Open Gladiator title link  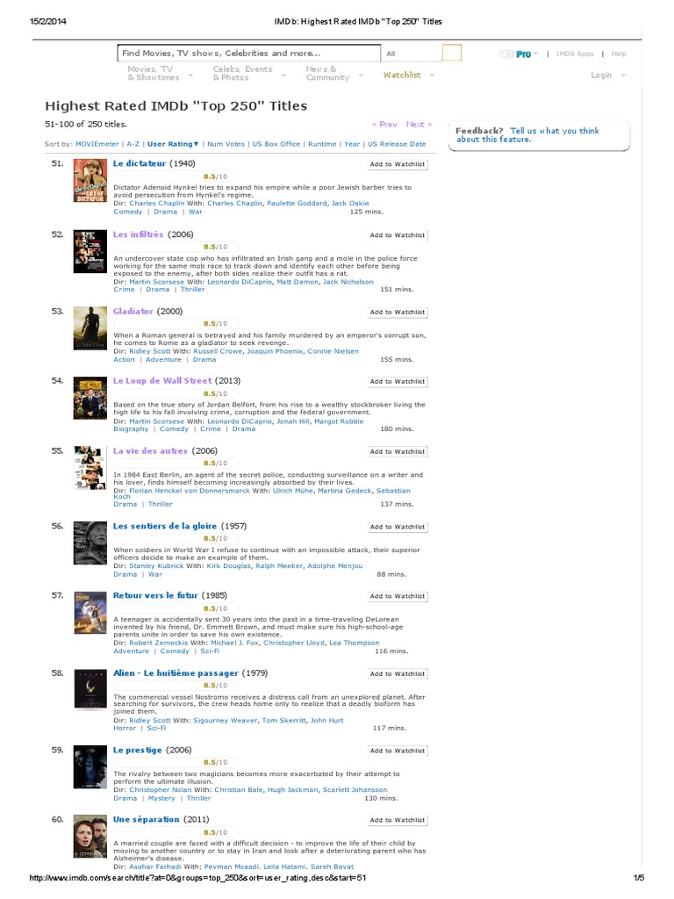[x=133, y=312]
